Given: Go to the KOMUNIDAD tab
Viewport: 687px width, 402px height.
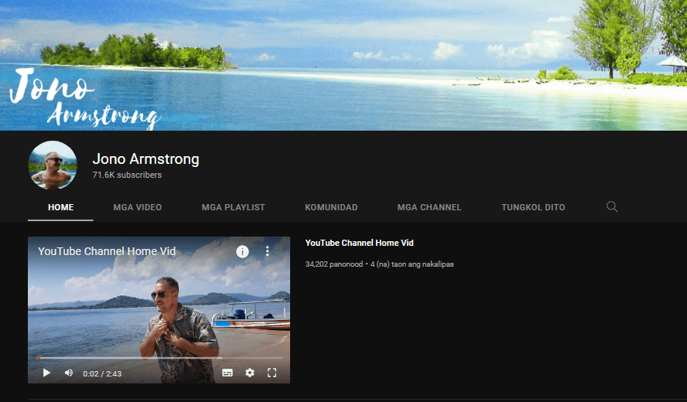Looking at the screenshot, I should [331, 207].
